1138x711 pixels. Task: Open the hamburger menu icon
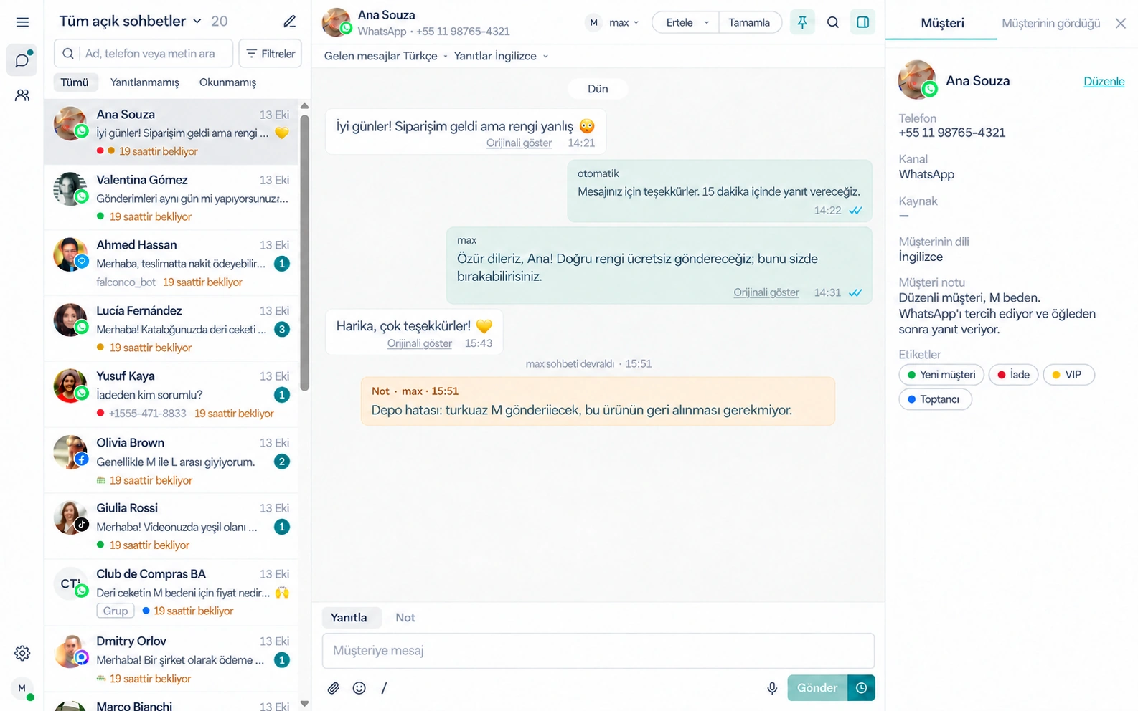(x=22, y=22)
